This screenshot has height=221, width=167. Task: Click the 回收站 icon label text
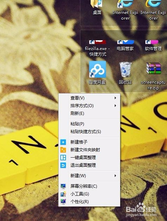tap(125, 82)
